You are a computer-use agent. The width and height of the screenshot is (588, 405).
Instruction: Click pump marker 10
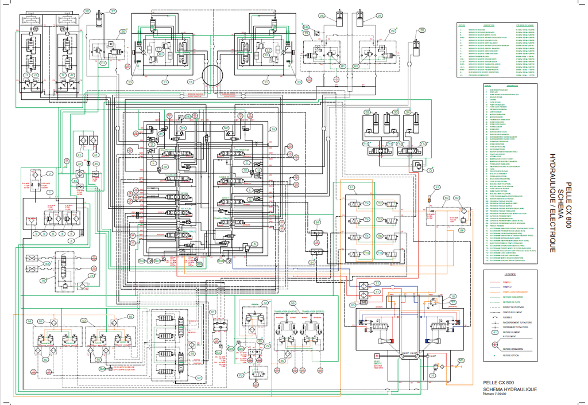coord(453,297)
